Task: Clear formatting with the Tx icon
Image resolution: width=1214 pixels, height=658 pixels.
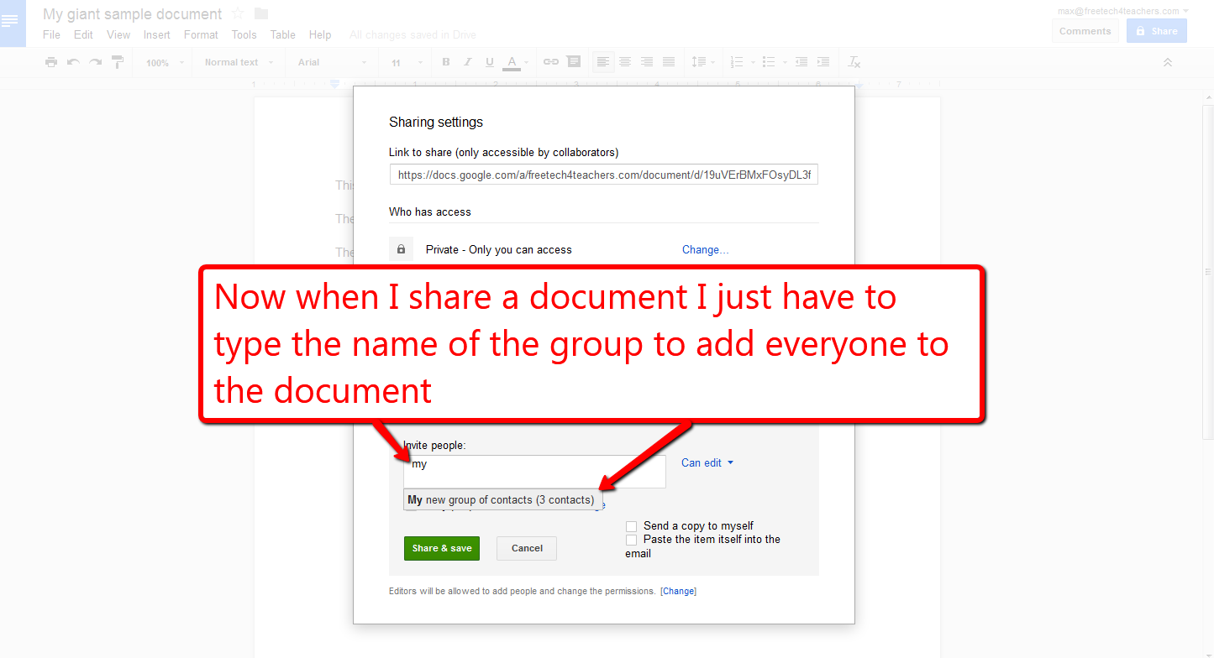Action: click(854, 62)
